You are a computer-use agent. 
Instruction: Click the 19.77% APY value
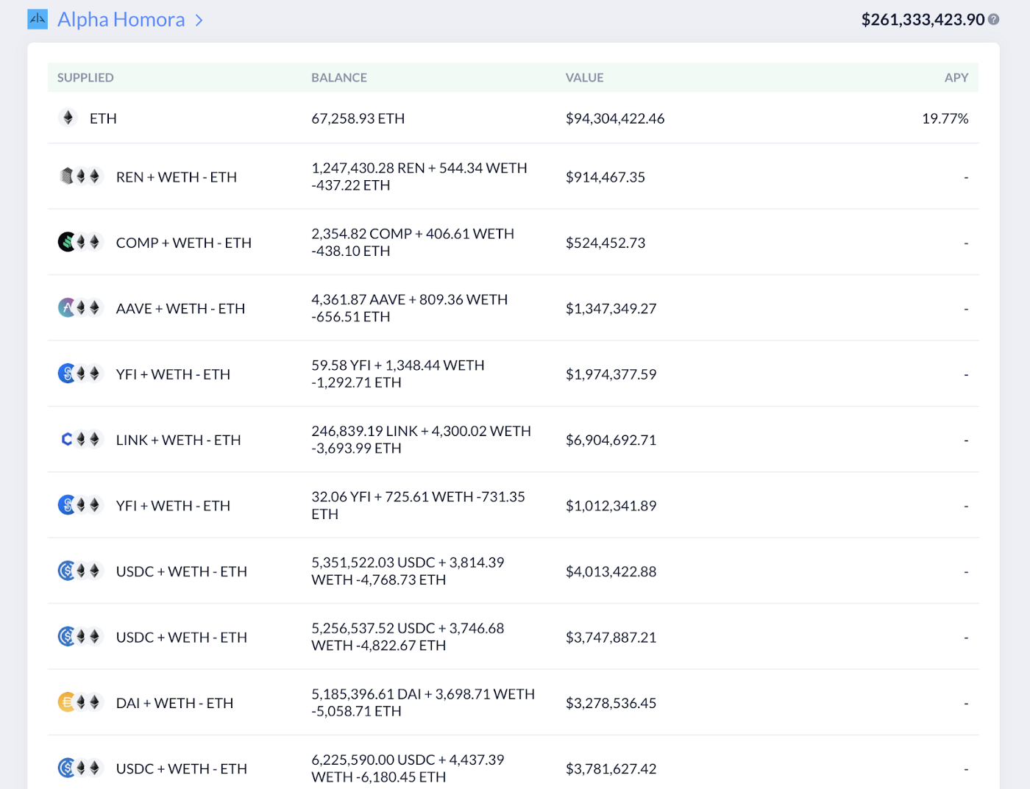[945, 118]
